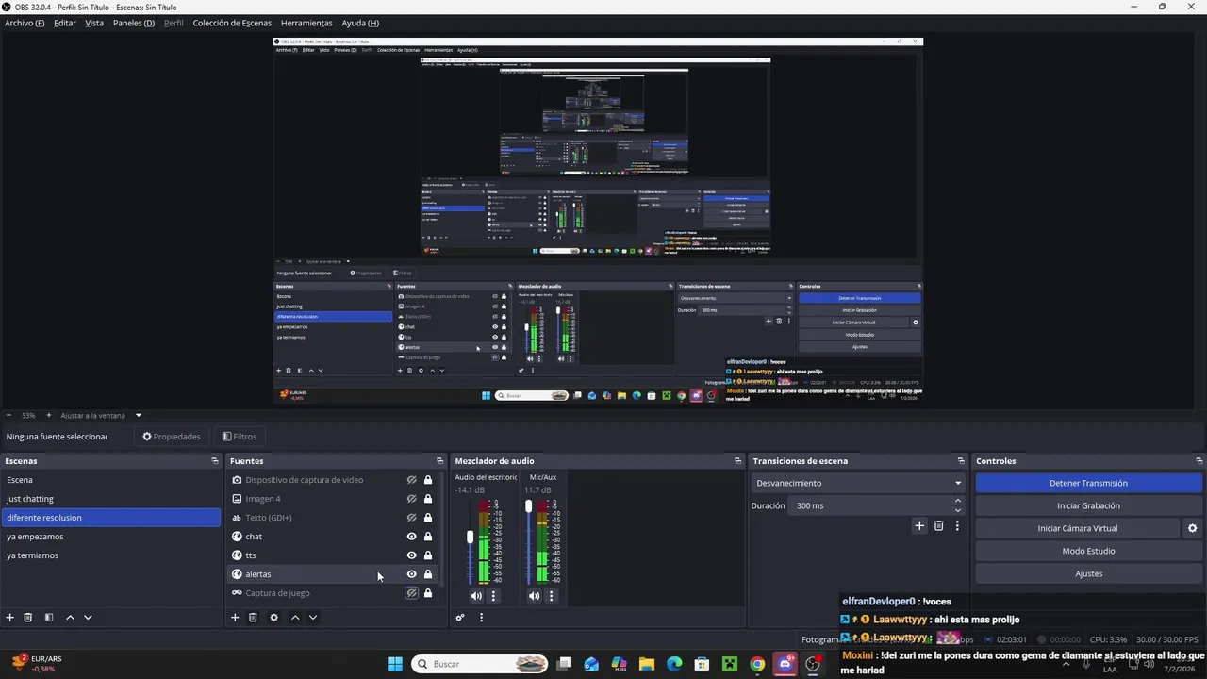Move source down in Fuentes toolbar
Image resolution: width=1207 pixels, height=679 pixels.
pos(313,618)
